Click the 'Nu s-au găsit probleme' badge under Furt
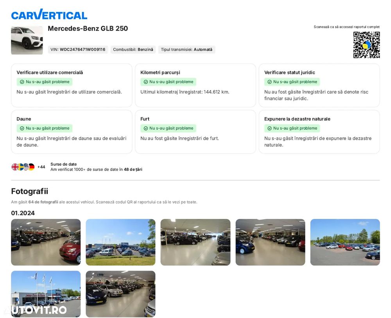Viewport: 391px width, 318px height. click(x=168, y=128)
